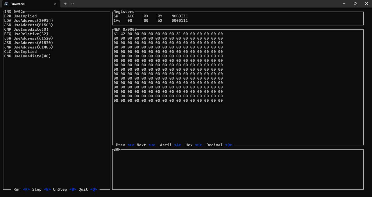Image resolution: width=372 pixels, height=197 pixels.
Task: Minimize the terminal window
Action: coord(344,4)
